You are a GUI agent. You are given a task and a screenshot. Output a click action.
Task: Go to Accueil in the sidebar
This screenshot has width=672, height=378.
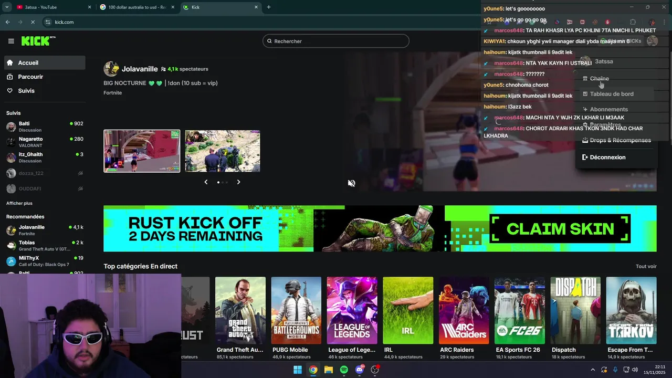pos(45,62)
